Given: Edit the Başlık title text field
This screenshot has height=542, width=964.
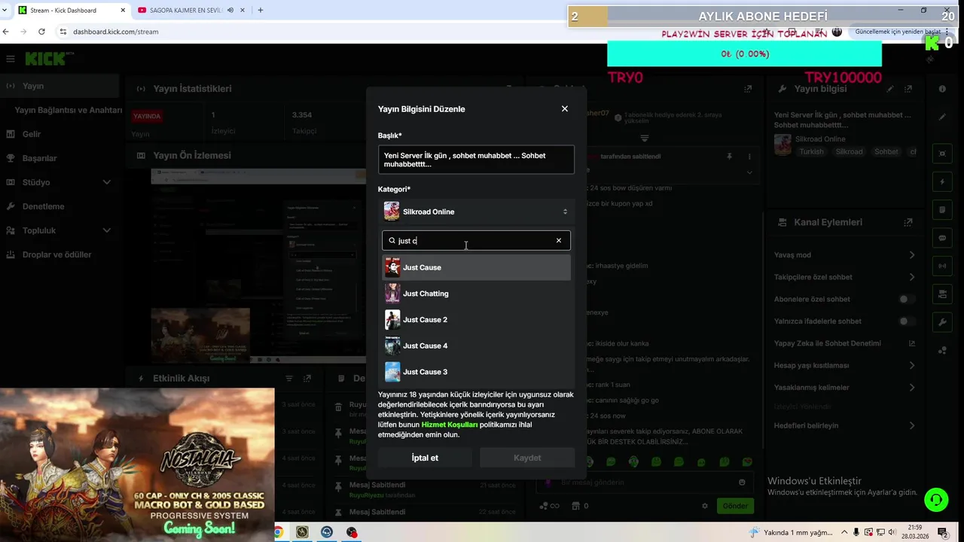Looking at the screenshot, I should [476, 160].
